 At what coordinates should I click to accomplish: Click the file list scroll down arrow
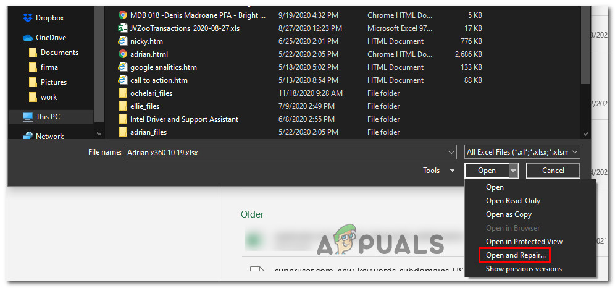click(585, 133)
